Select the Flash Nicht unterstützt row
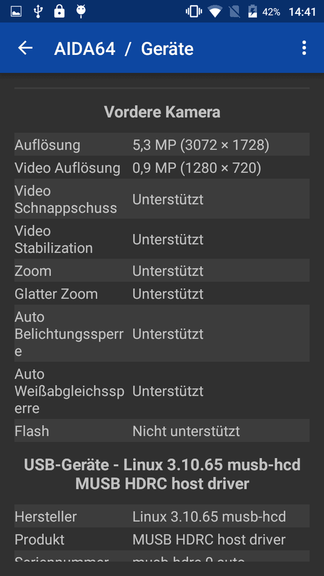 click(162, 431)
